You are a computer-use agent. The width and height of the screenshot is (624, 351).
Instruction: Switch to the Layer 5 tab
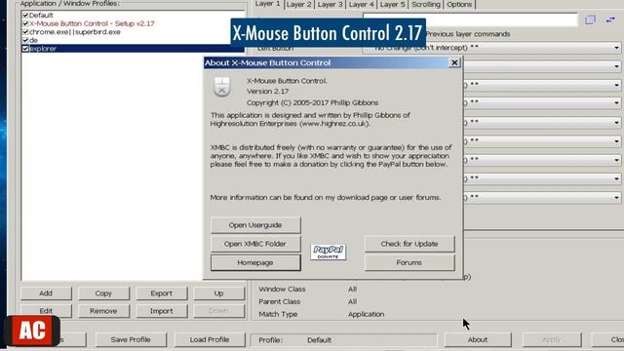point(392,4)
